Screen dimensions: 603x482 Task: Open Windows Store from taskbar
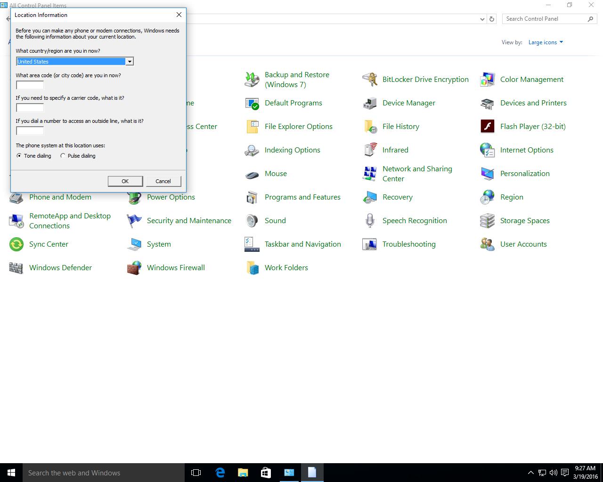click(266, 473)
